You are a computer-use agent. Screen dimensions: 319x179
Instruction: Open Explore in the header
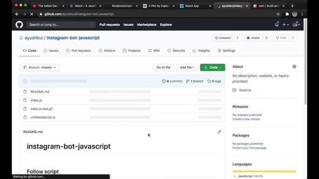pos(166,25)
